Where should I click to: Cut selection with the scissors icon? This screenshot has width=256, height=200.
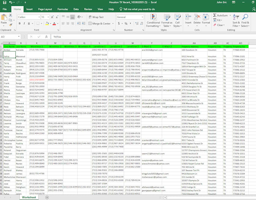(x=11, y=15)
